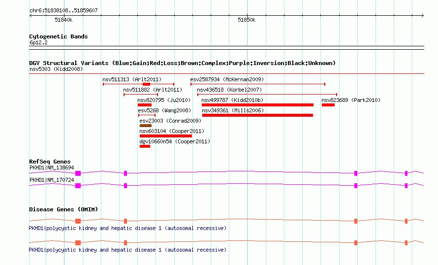Click the Cytogenetic Bands track title

pyautogui.click(x=59, y=36)
